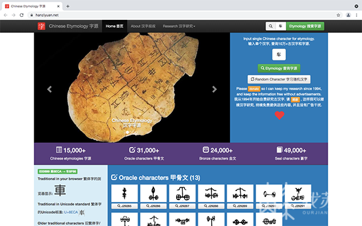Click the edit icon beside 31,000+
Screen dimensions: 362x226
click(132, 150)
